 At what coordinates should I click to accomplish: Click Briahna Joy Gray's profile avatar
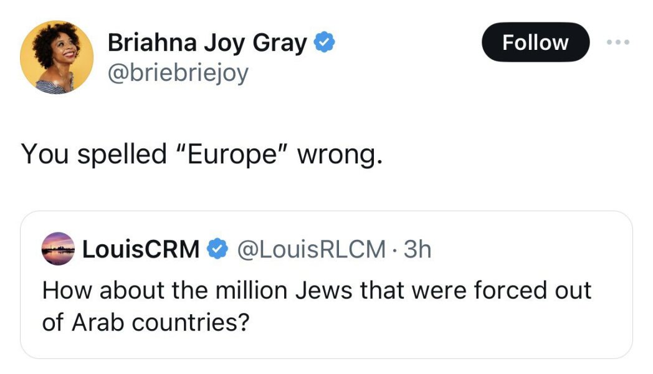(x=56, y=58)
